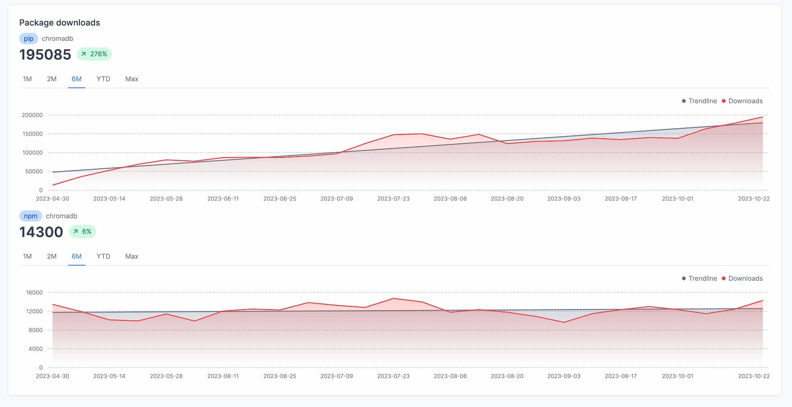
Task: Select the 1M tab for pip chart
Action: coord(27,79)
